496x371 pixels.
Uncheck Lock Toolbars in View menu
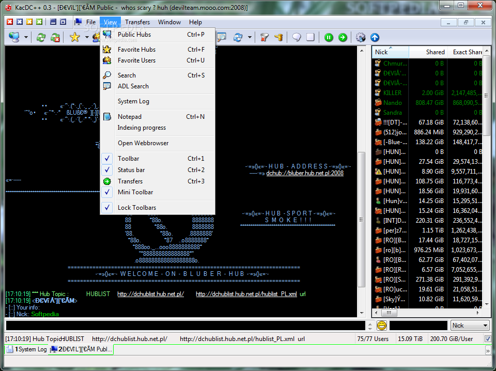[158, 208]
